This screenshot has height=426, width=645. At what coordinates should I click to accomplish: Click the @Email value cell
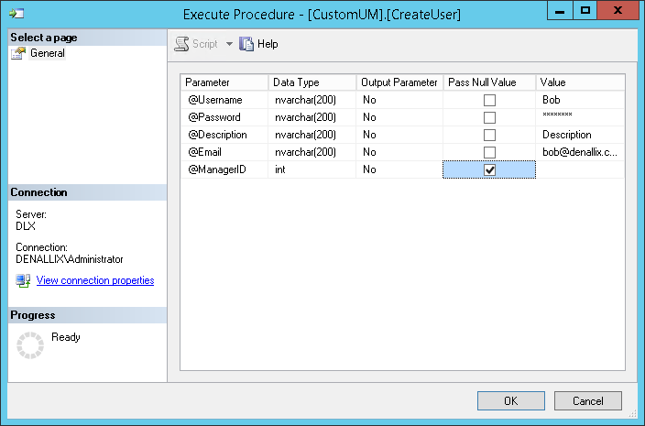(x=580, y=152)
